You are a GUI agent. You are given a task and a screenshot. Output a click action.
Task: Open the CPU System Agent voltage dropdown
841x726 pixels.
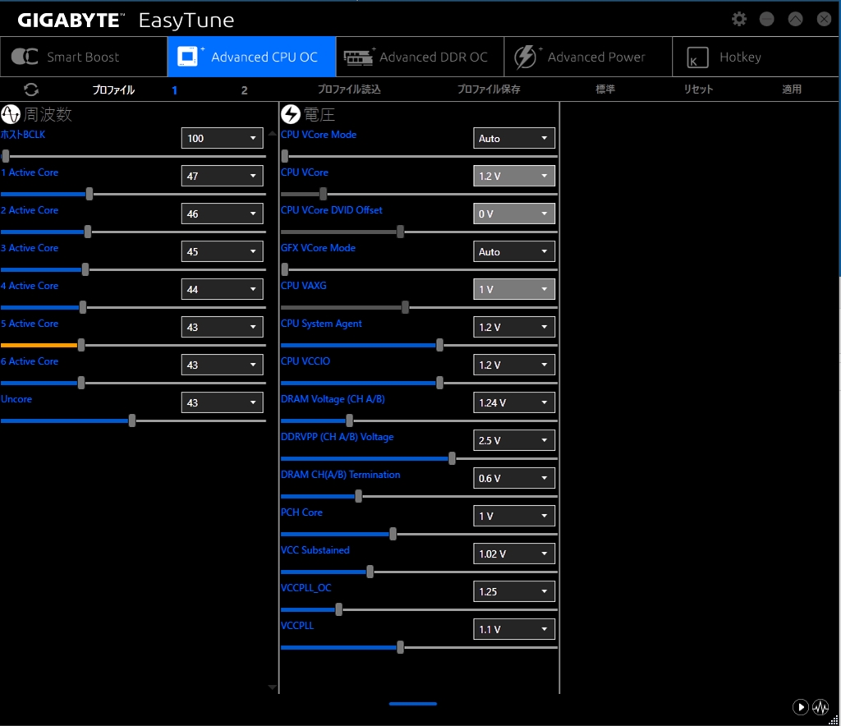click(x=514, y=327)
